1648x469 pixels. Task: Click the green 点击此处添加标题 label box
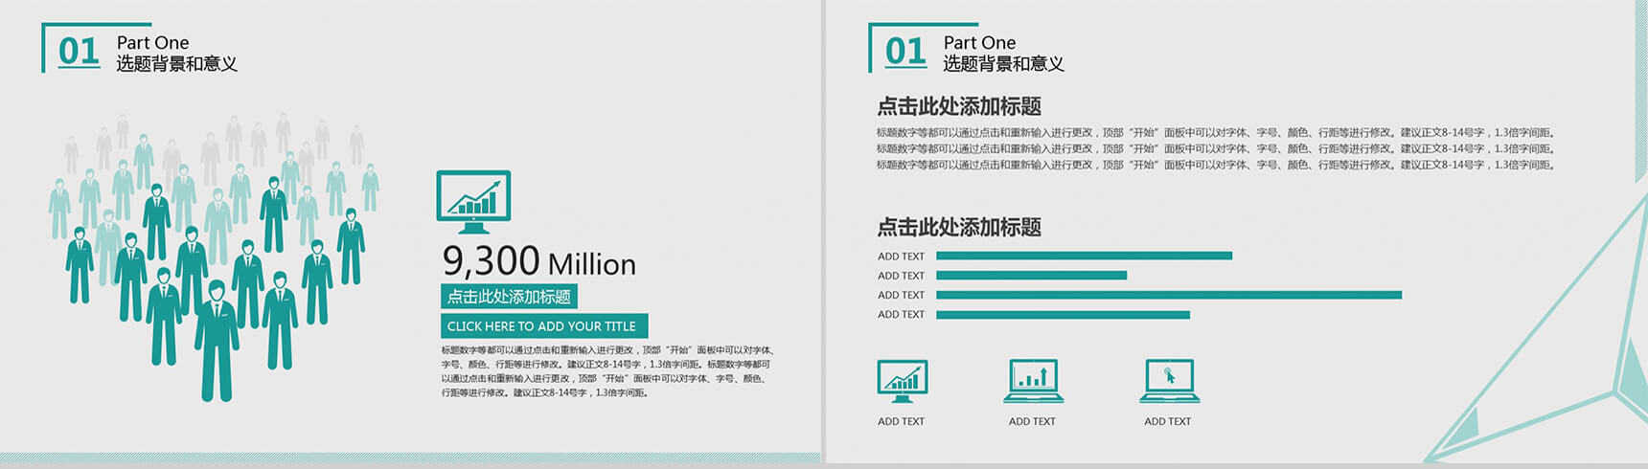point(509,297)
